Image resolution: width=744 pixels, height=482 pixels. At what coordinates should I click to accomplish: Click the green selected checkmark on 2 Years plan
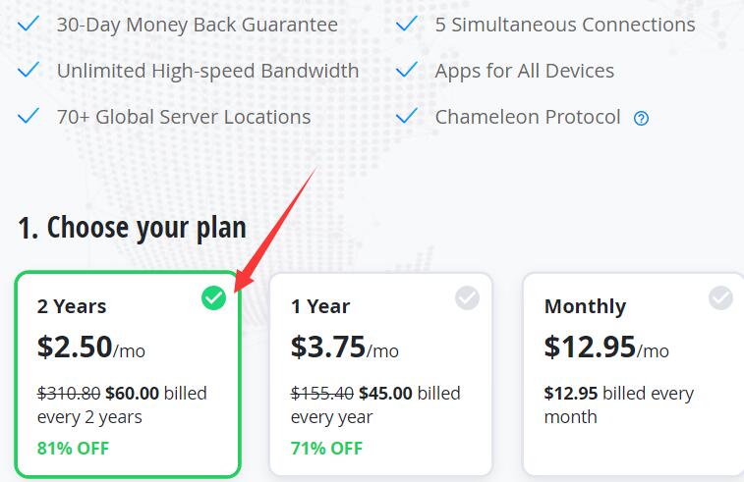point(213,297)
